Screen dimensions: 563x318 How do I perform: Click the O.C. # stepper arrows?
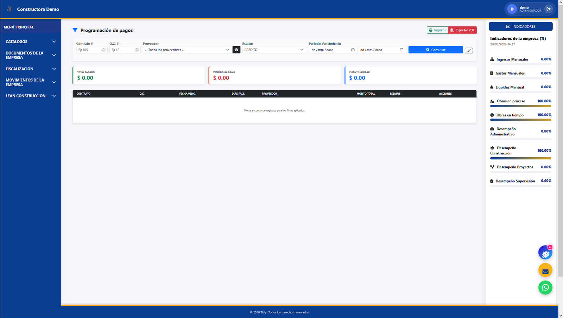point(137,50)
